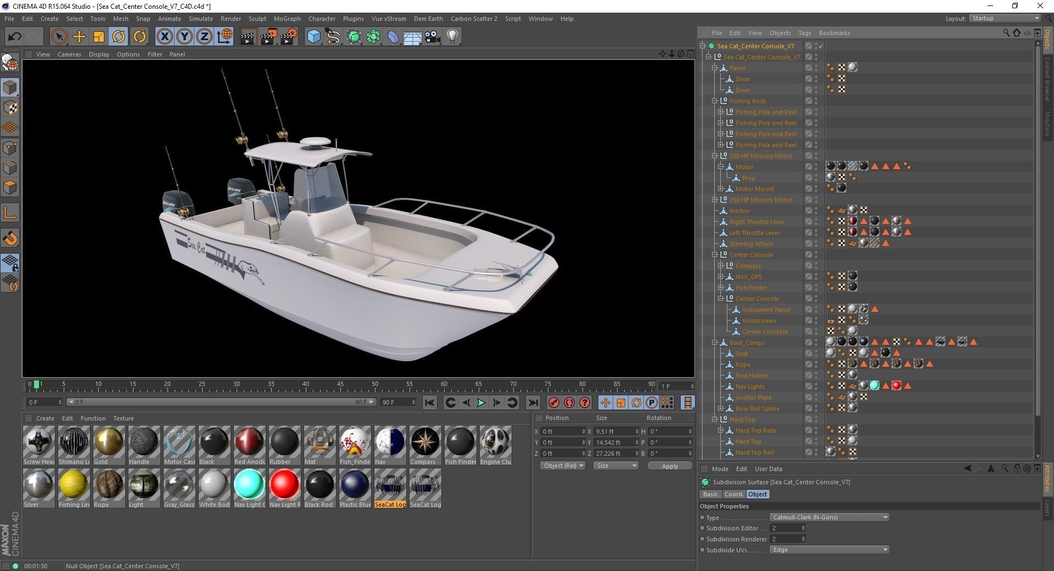Screen dimensions: 1054x571
Task: Toggle Autokeying button
Action: (x=569, y=403)
